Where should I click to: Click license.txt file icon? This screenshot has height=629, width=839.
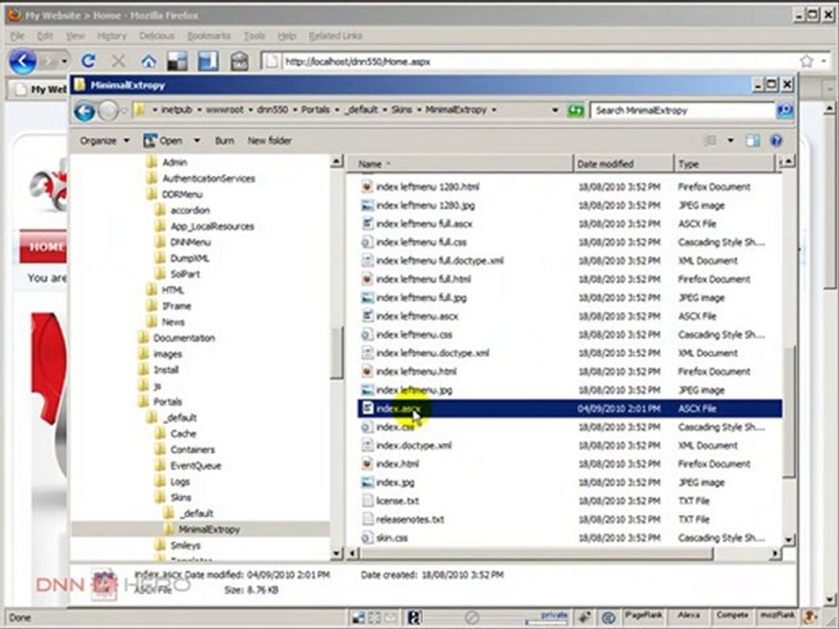(366, 501)
